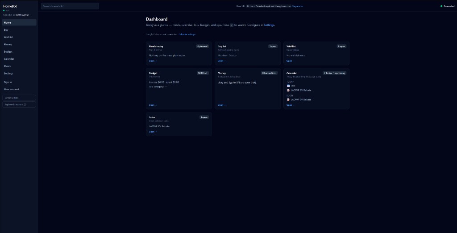Click the document icon under SOON heading

(x=288, y=100)
